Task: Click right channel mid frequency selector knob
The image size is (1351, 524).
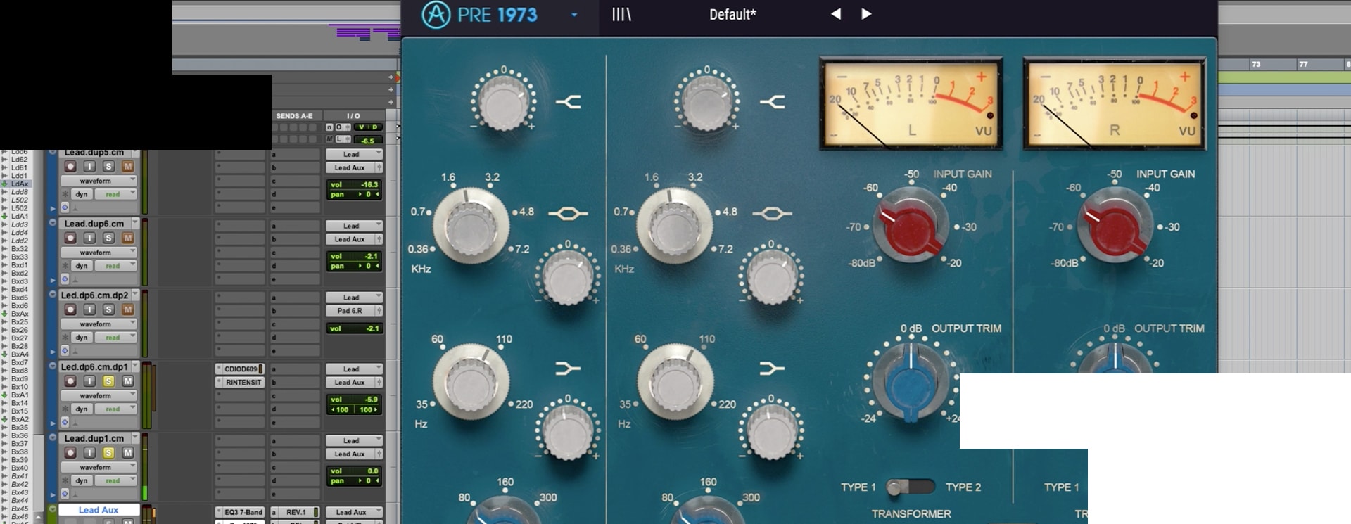Action: point(674,226)
